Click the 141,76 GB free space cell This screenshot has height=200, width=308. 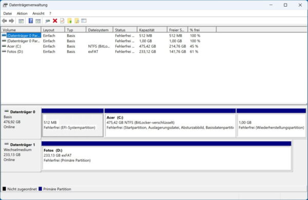click(178, 52)
